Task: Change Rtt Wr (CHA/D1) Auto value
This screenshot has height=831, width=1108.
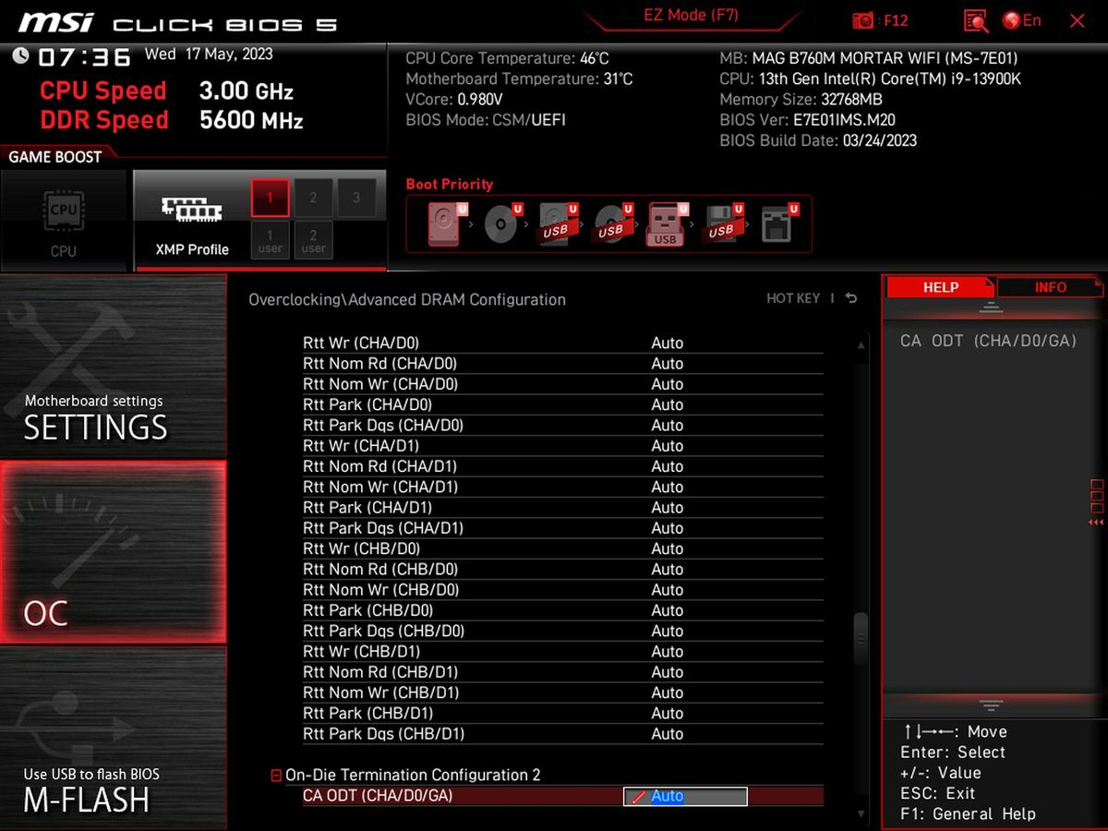Action: click(x=668, y=446)
